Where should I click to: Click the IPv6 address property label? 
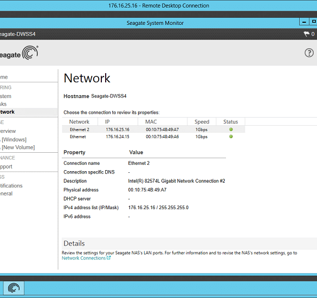77,217
